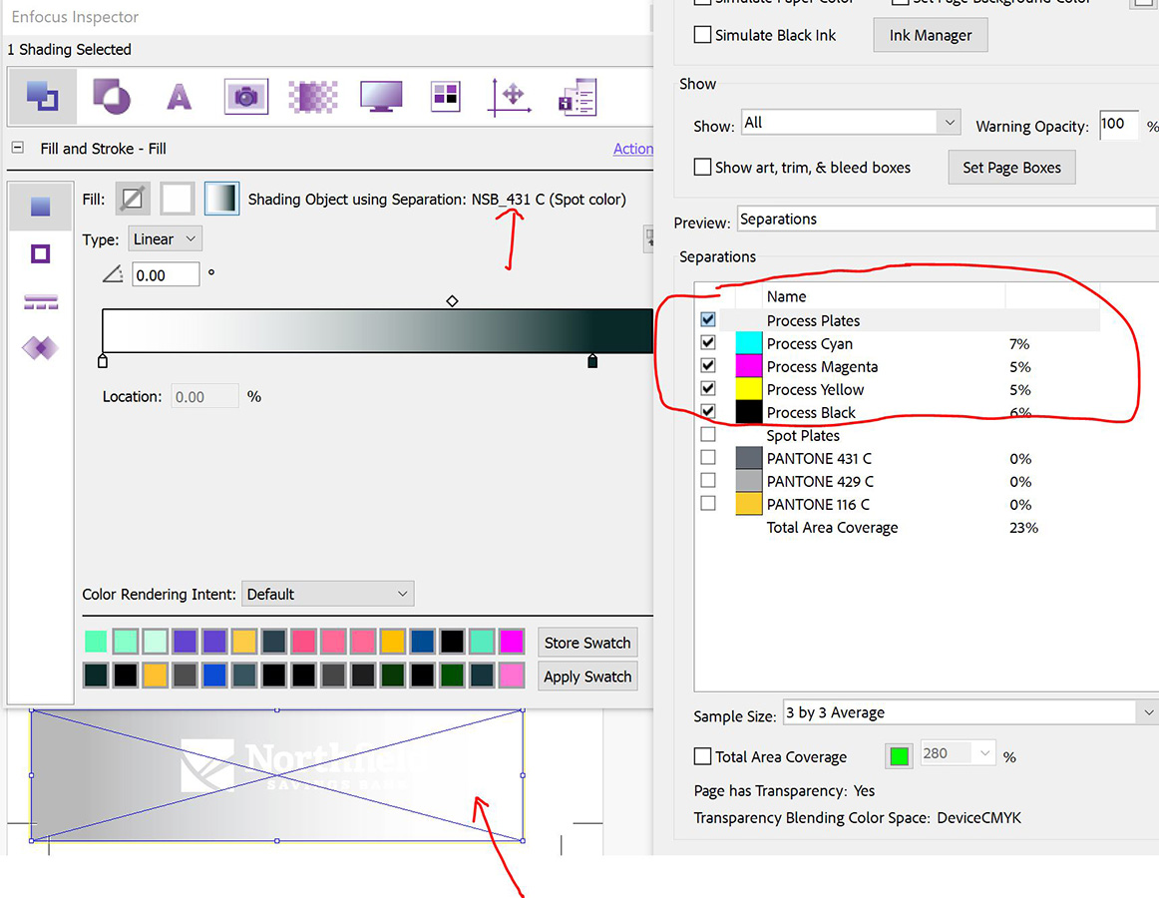Click the Process Cyan color chip

749,342
